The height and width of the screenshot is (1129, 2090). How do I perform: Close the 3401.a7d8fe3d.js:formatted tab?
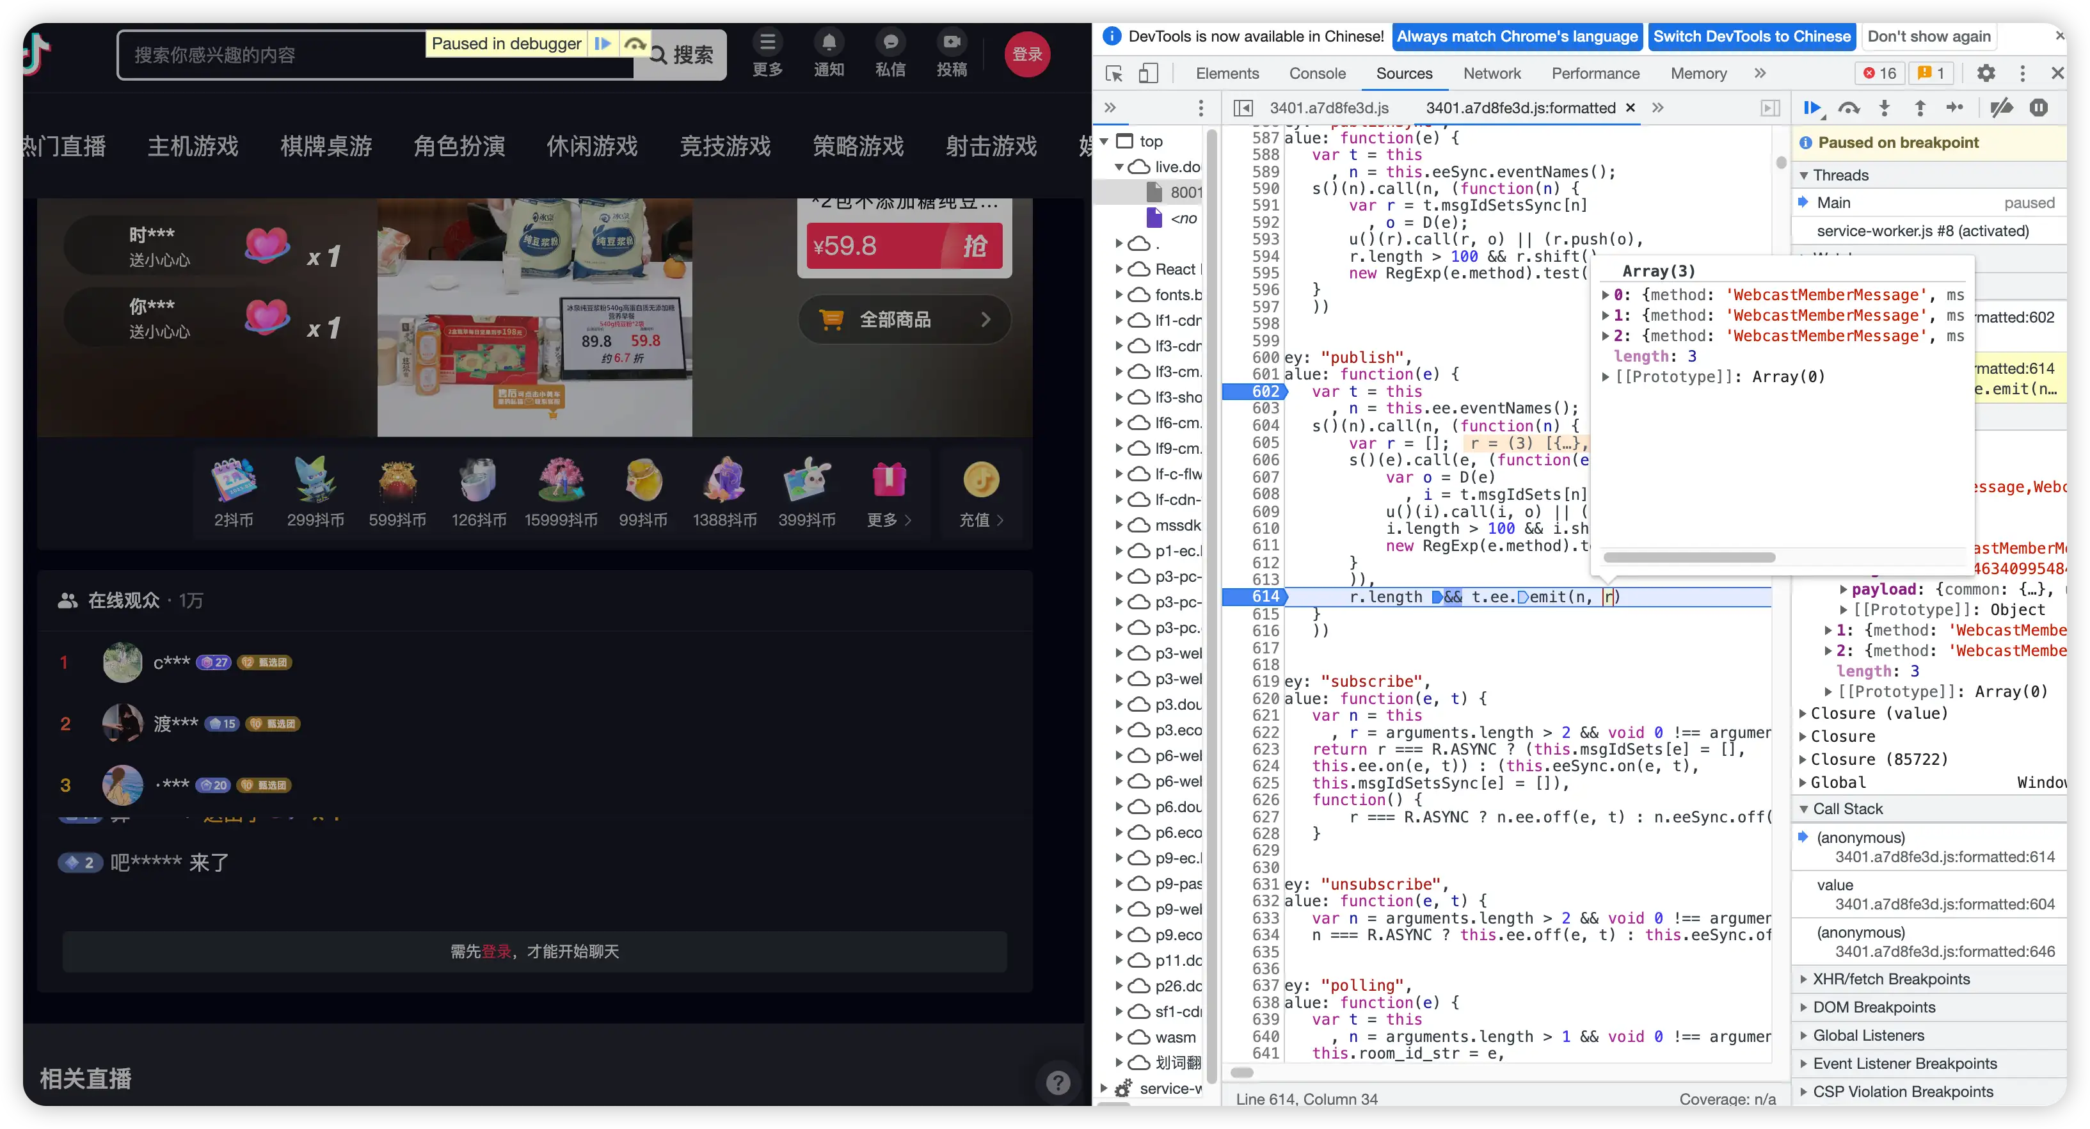(x=1630, y=108)
